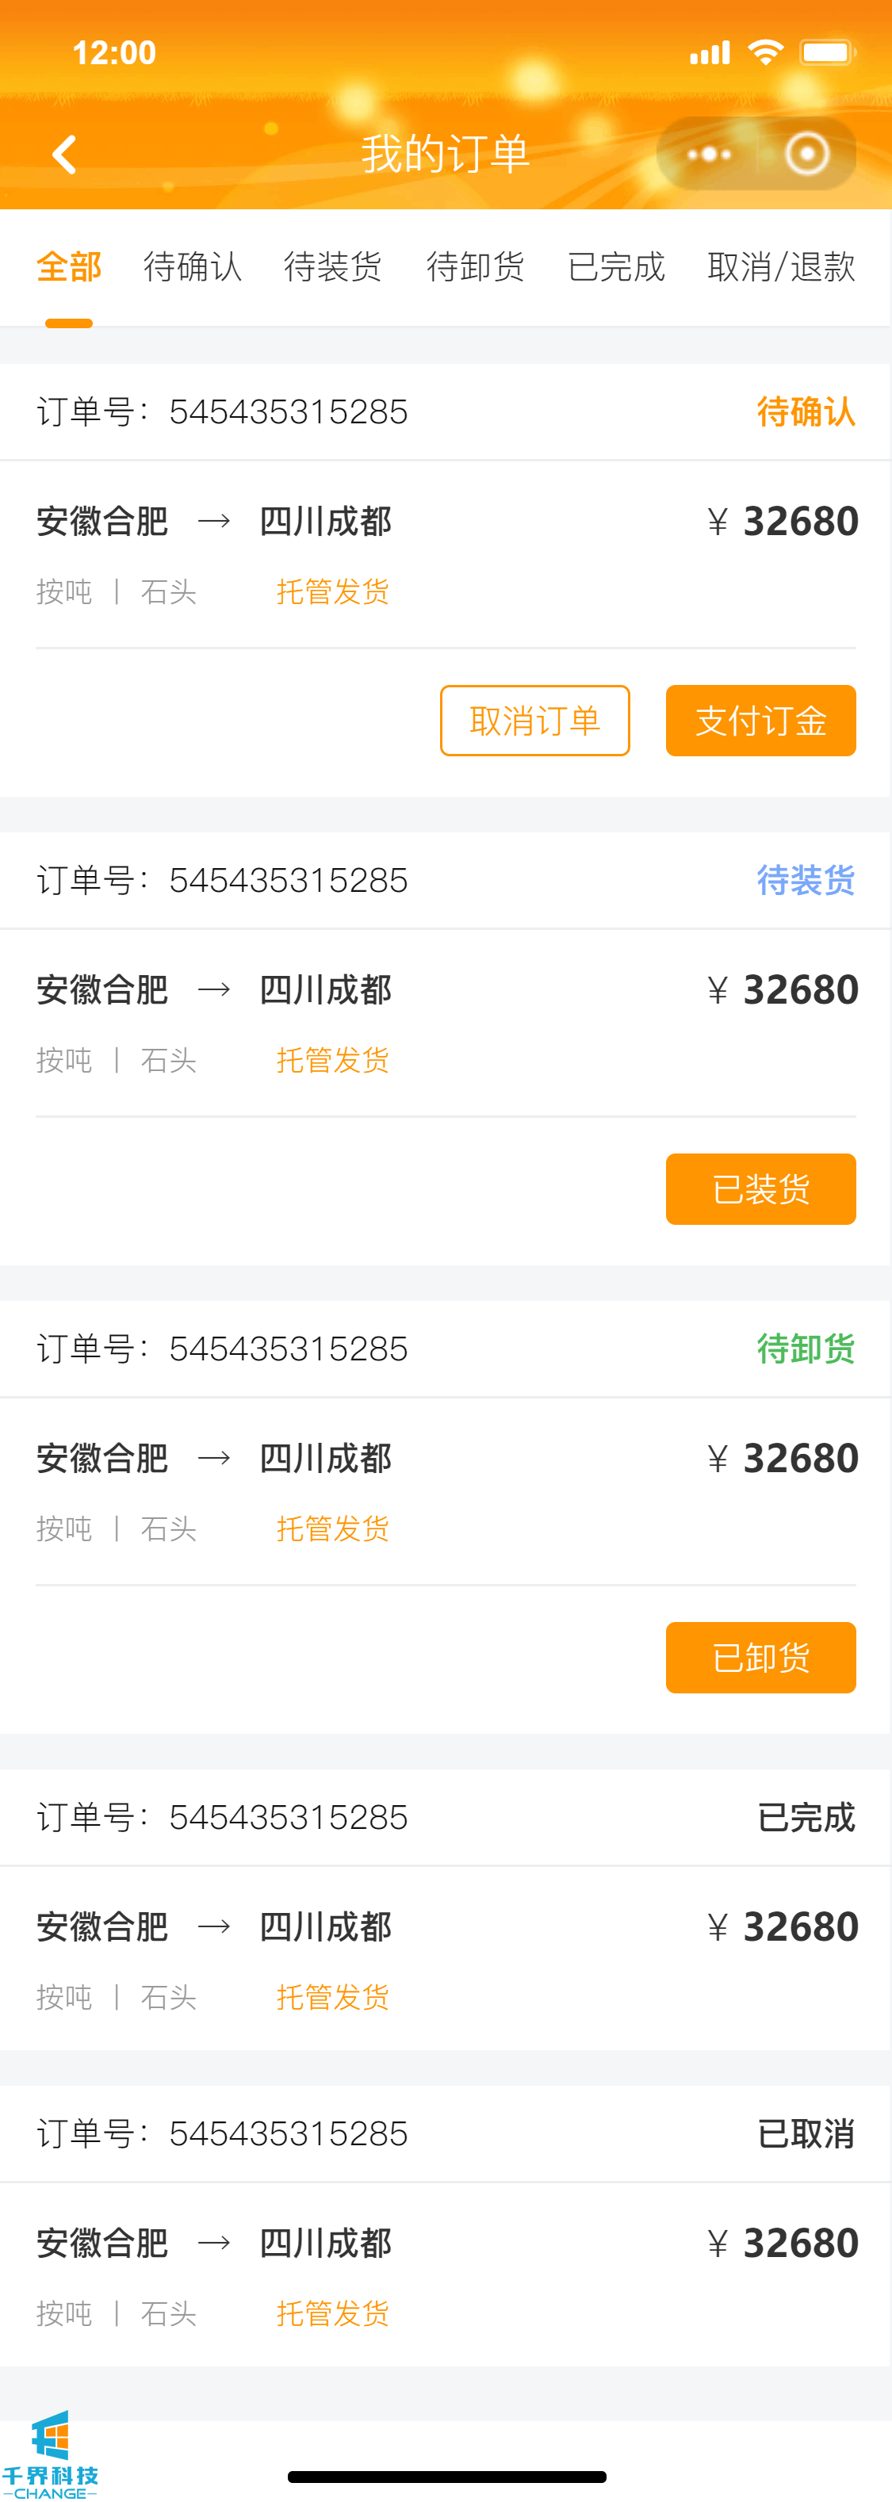
Task: Tap the back arrow icon
Action: click(x=64, y=155)
